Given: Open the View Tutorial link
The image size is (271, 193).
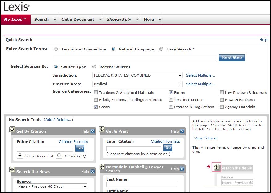Looking at the screenshot, I should pos(205,138).
